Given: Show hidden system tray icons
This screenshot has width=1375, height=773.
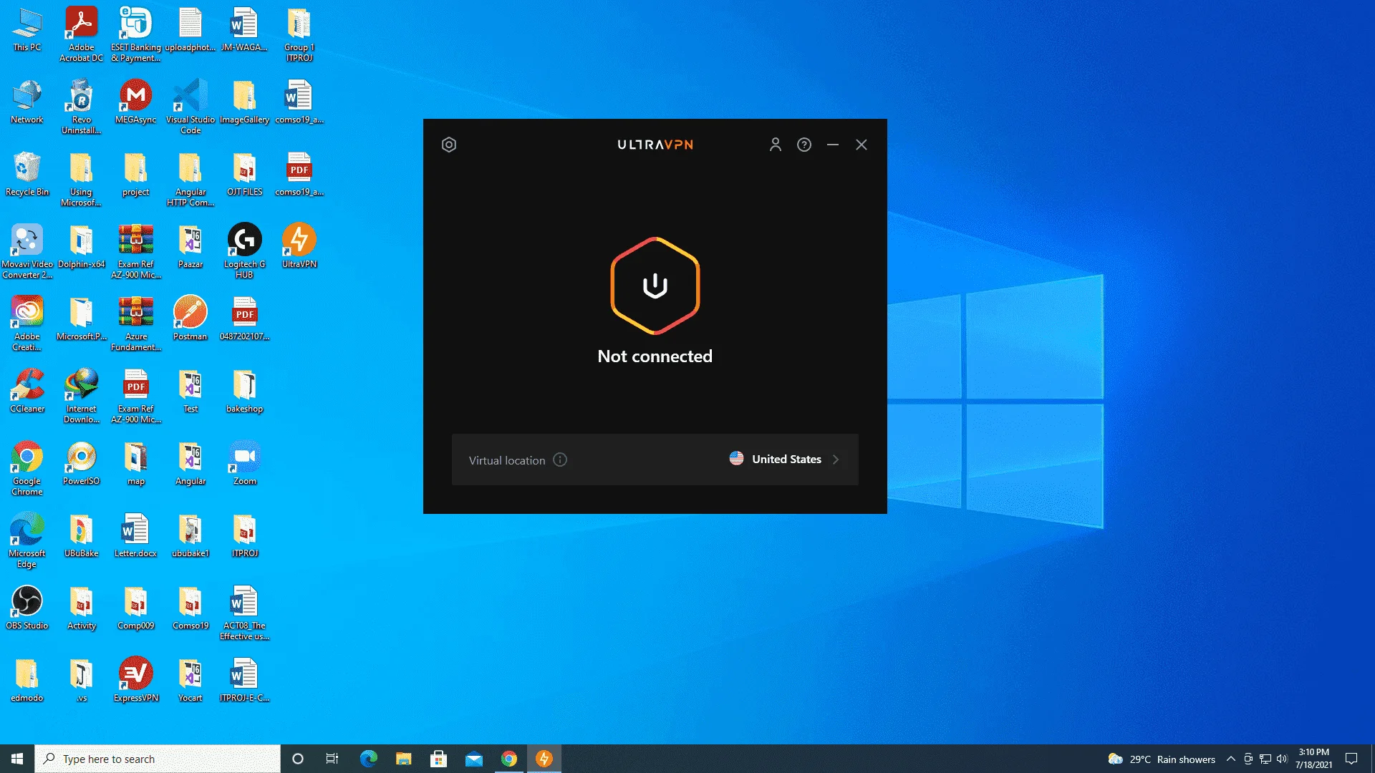Looking at the screenshot, I should [1230, 759].
